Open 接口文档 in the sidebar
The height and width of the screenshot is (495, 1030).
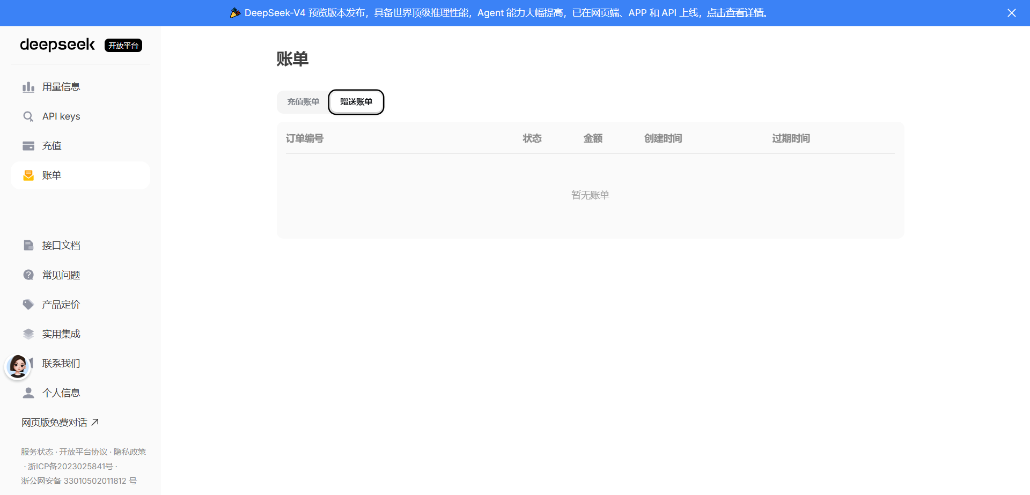click(80, 246)
